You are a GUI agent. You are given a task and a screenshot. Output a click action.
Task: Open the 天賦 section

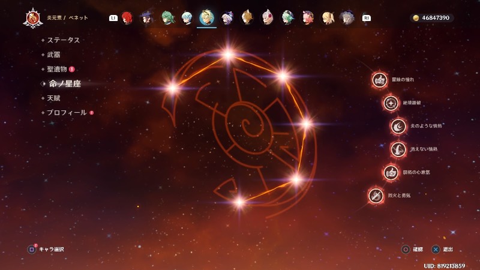click(53, 98)
